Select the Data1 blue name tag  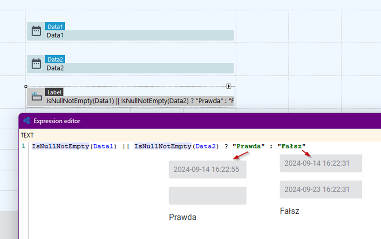[x=55, y=26]
